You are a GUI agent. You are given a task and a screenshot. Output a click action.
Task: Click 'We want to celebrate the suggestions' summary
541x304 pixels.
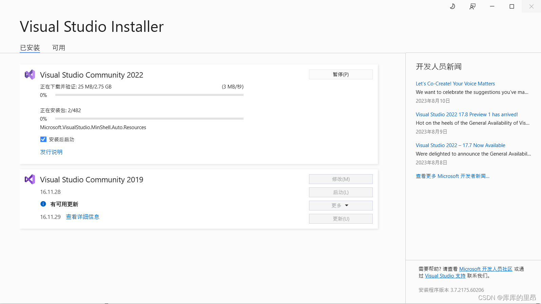coord(472,92)
